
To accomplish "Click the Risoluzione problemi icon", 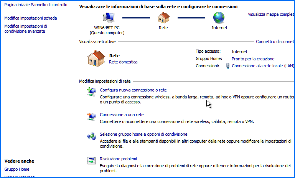I will [x=91, y=161].
